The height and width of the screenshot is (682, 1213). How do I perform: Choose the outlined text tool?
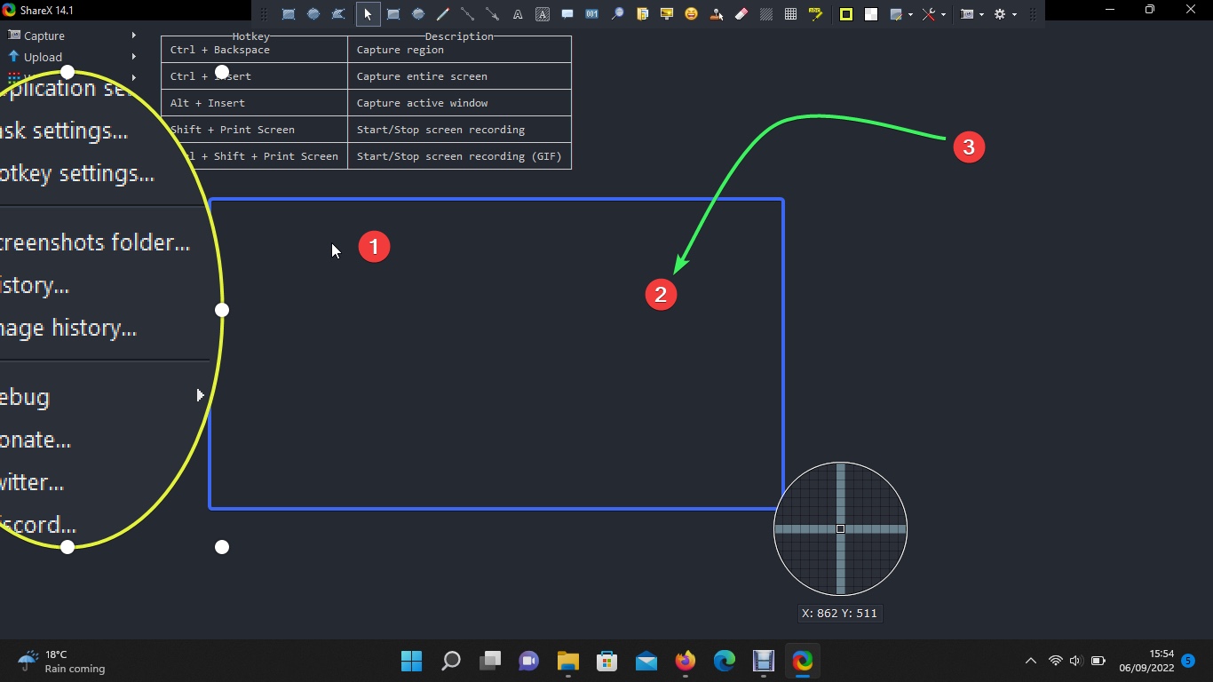coord(518,14)
